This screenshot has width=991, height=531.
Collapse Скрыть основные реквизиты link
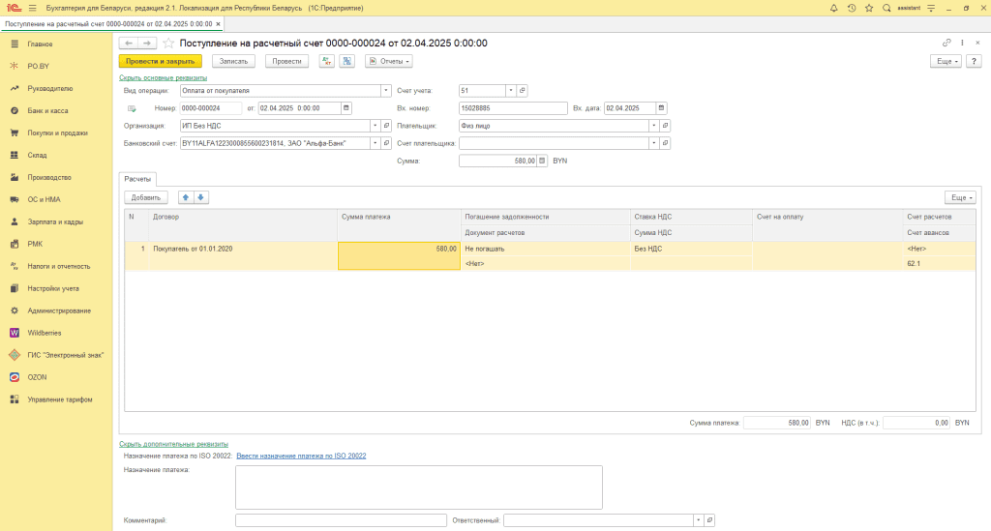click(x=163, y=77)
